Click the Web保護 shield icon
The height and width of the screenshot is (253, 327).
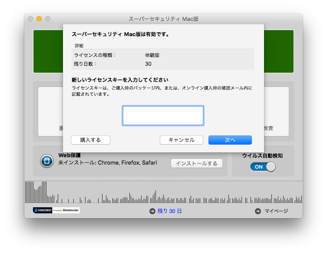[47, 161]
